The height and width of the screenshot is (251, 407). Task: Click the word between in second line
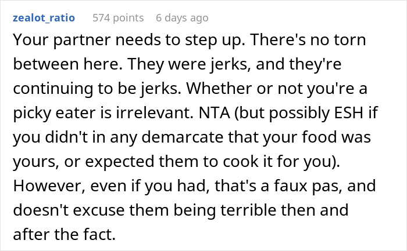click(46, 64)
